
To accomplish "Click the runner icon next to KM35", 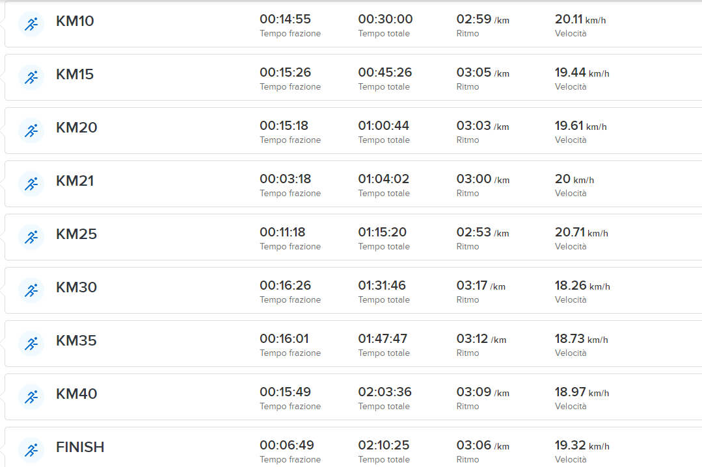I will click(31, 344).
